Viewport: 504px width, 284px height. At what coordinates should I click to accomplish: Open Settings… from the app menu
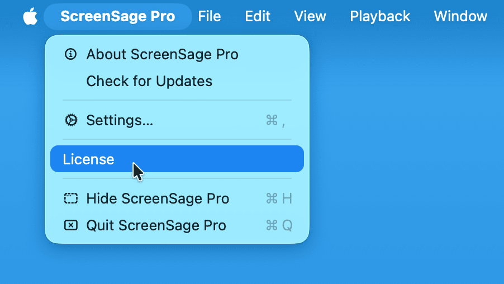(x=120, y=120)
